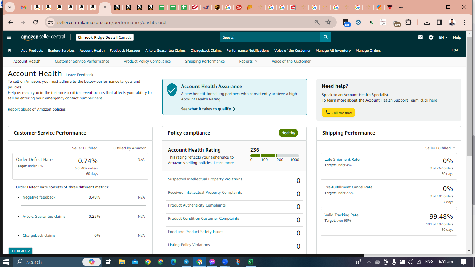
Task: Click the Report abuse link
Action: 19,109
